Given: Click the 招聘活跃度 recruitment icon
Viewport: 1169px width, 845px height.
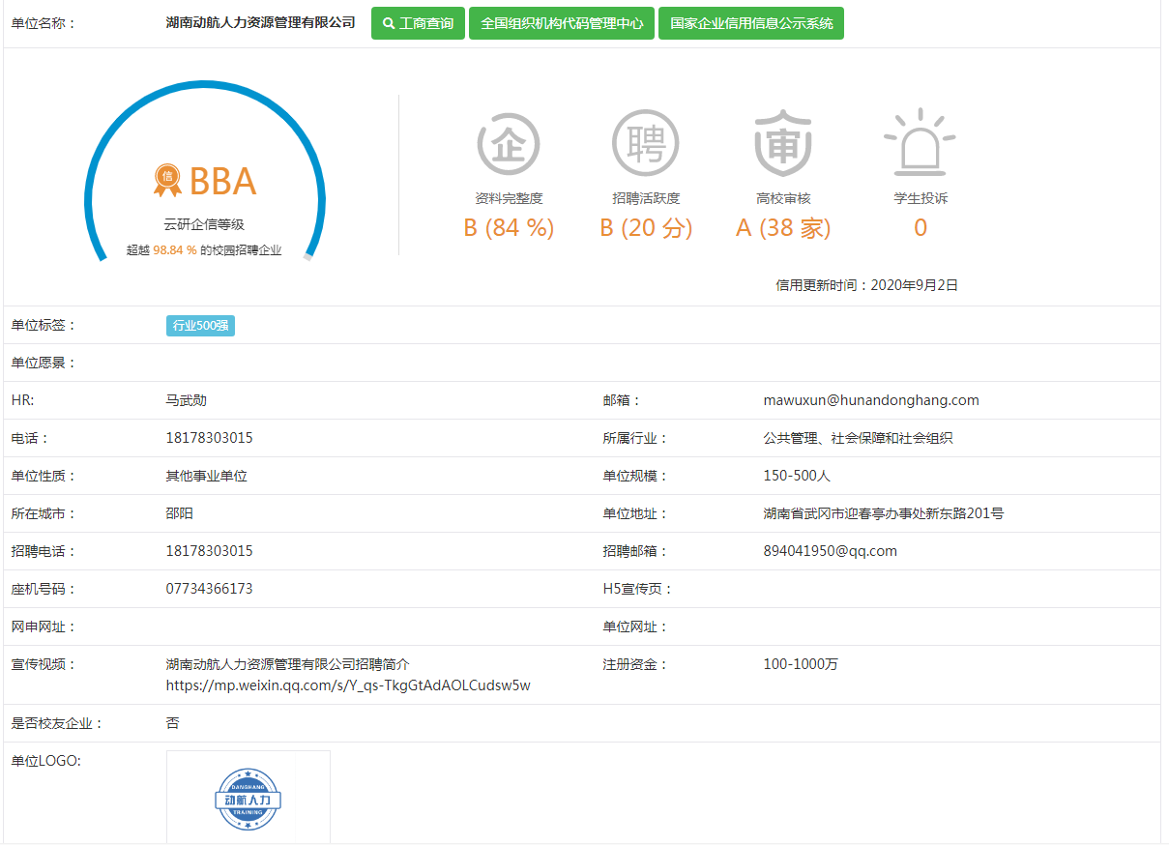Looking at the screenshot, I should pyautogui.click(x=645, y=144).
